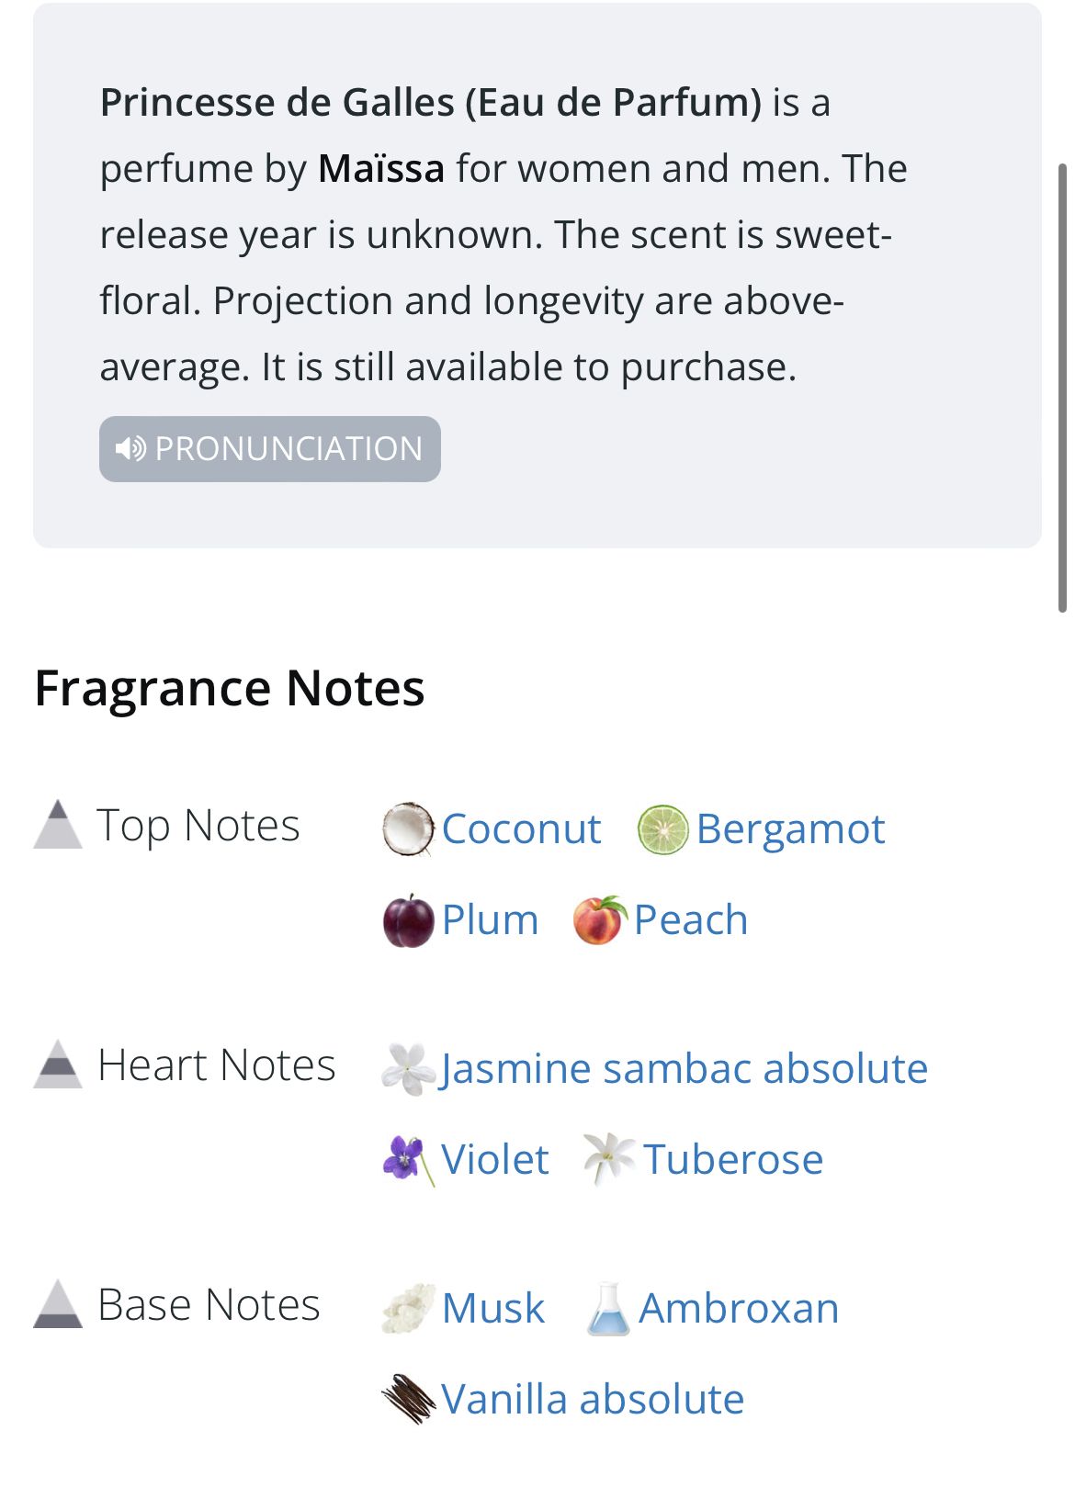
Task: Click the coconut icon in Top Notes
Action: click(407, 829)
